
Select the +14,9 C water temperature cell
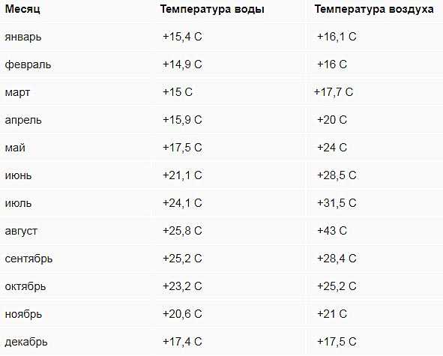pyautogui.click(x=182, y=64)
